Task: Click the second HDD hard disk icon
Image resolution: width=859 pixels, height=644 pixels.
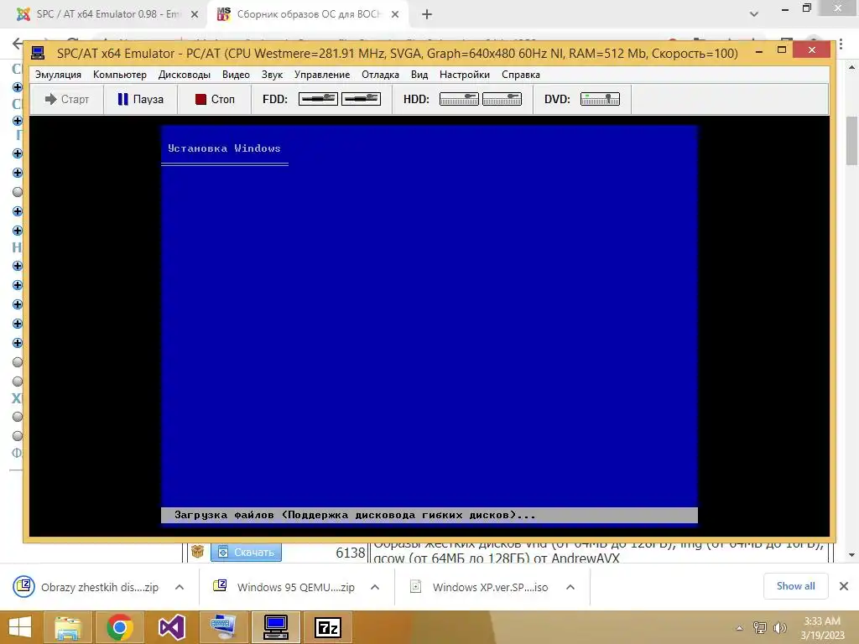Action: point(502,99)
